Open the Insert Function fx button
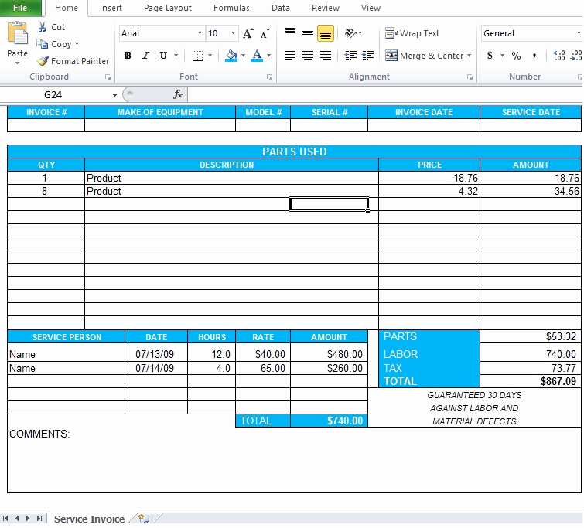This screenshot has width=584, height=528. point(178,94)
